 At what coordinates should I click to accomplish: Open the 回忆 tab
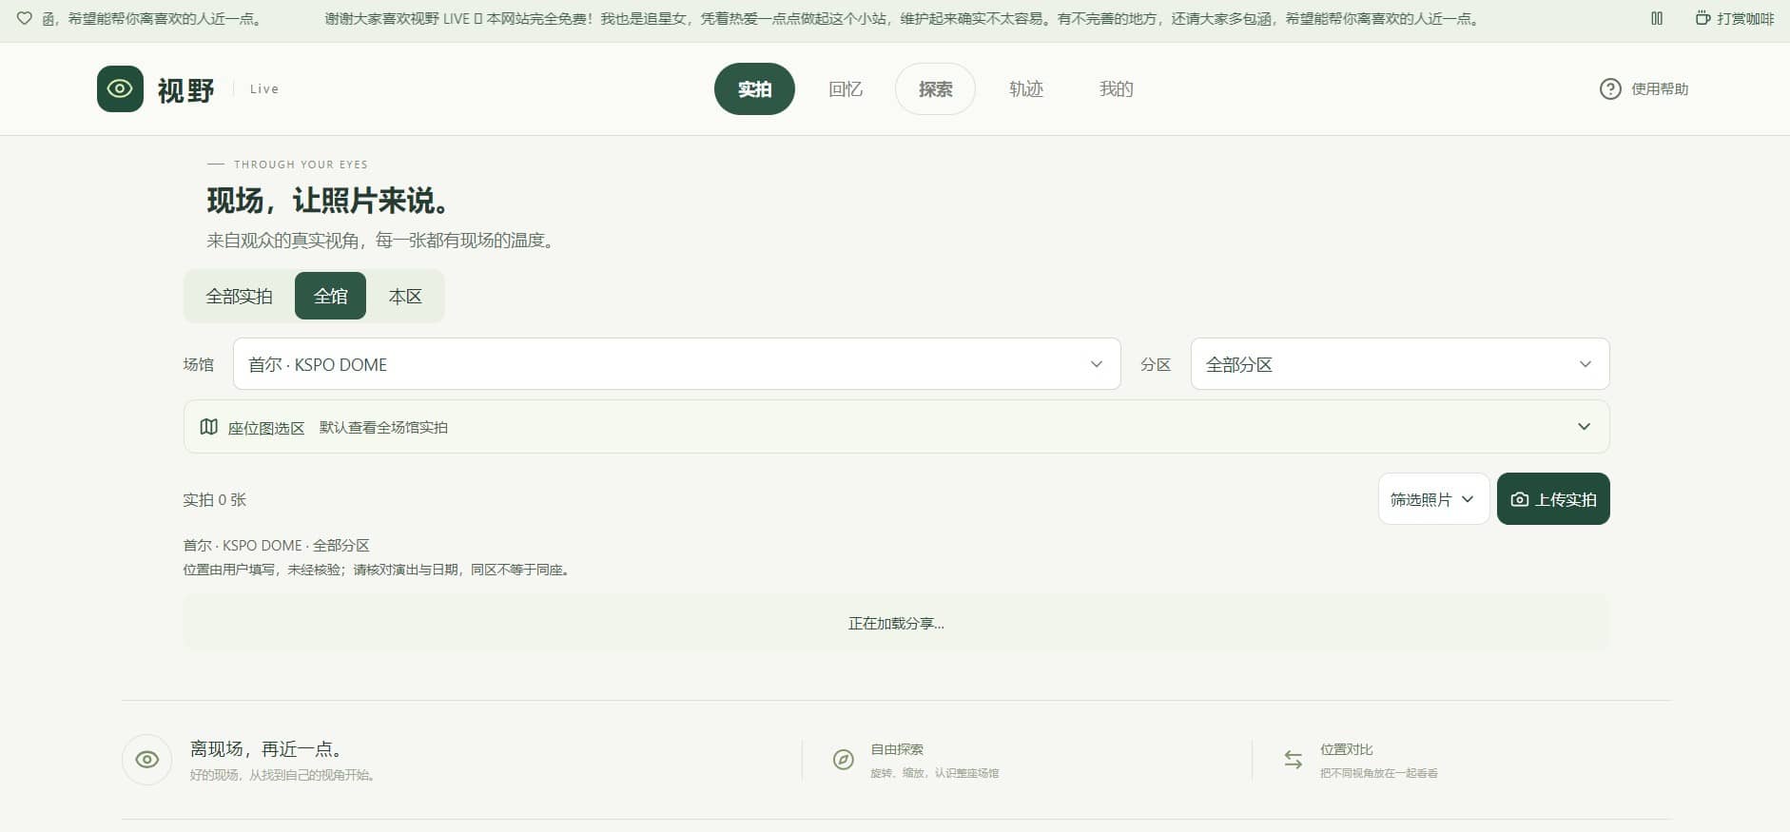(845, 88)
